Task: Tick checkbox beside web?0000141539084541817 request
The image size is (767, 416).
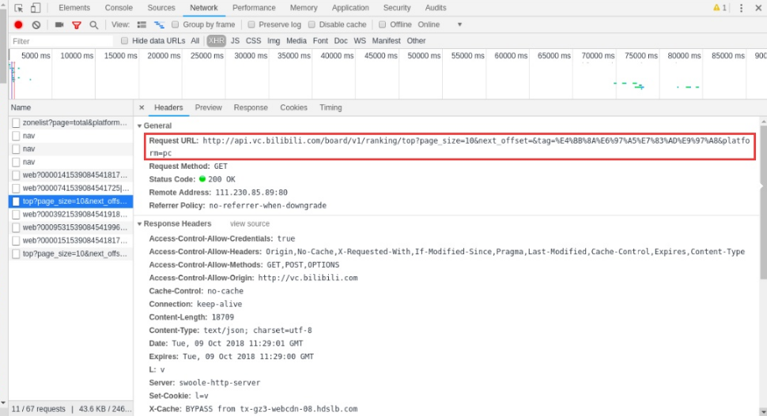Action: tap(16, 174)
